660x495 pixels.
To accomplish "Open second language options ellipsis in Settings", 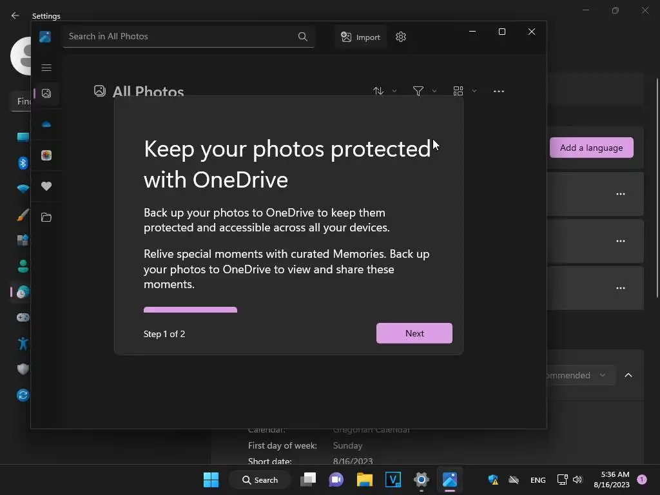I will point(621,241).
